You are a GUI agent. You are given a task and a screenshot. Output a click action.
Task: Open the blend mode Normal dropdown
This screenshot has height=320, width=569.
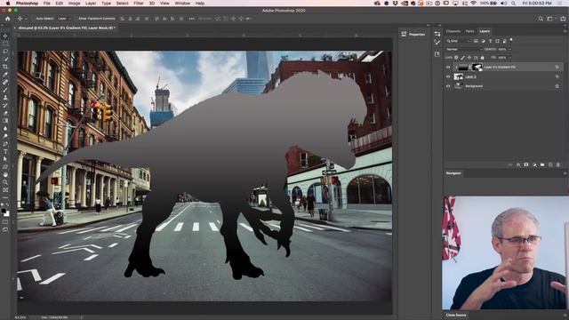464,50
